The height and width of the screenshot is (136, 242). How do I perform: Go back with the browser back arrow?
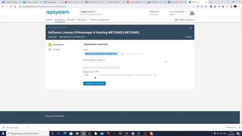[3, 7]
